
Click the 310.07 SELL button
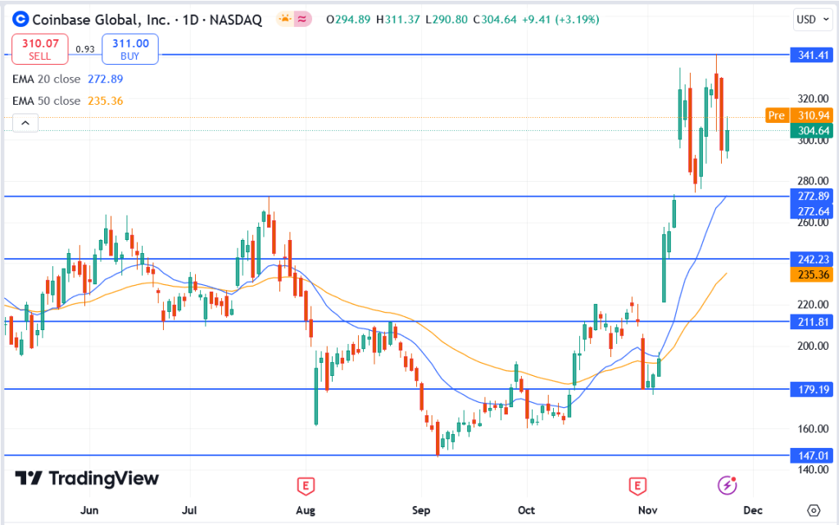click(x=39, y=49)
